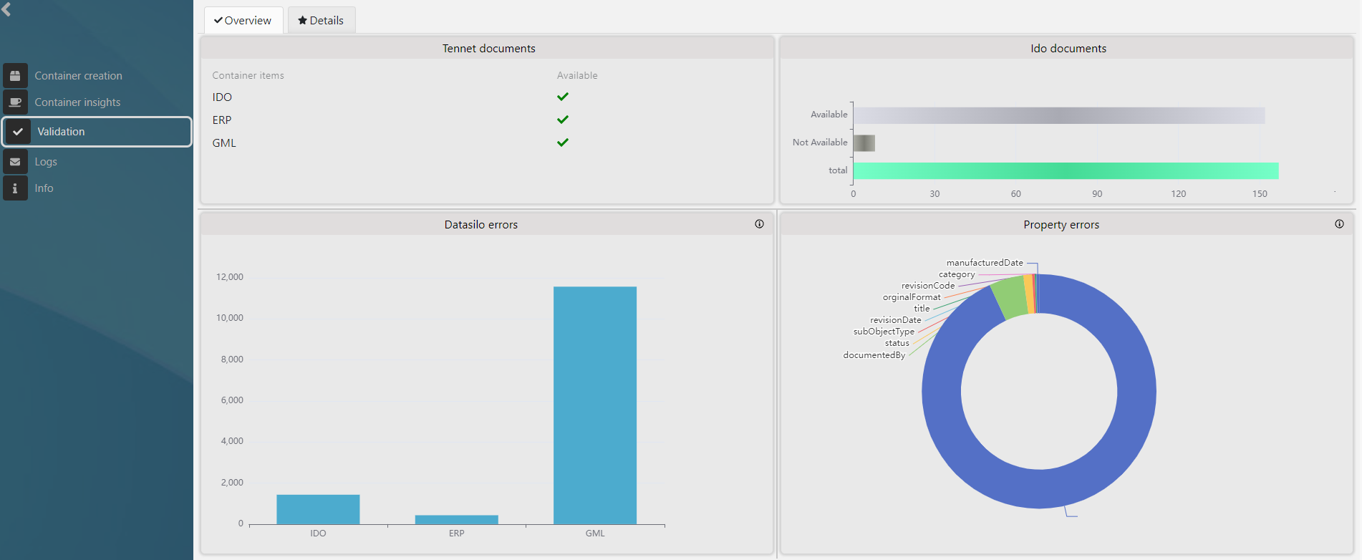Collapse the sidebar with the back chevron
The image size is (1362, 560).
click(x=6, y=9)
